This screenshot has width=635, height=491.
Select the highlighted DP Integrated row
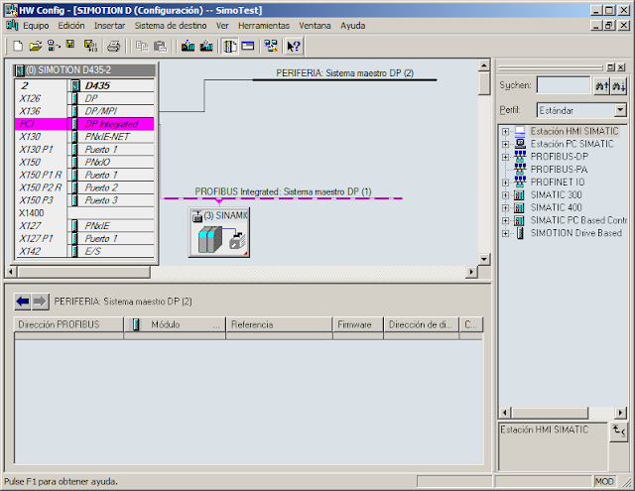point(84,124)
